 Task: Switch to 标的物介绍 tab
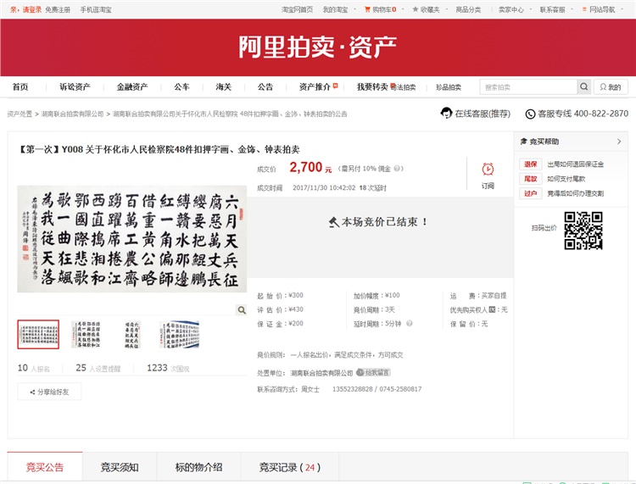coord(198,467)
